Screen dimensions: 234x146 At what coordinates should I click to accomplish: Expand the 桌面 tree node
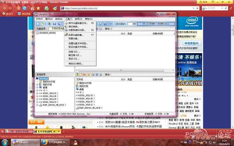(x=37, y=87)
